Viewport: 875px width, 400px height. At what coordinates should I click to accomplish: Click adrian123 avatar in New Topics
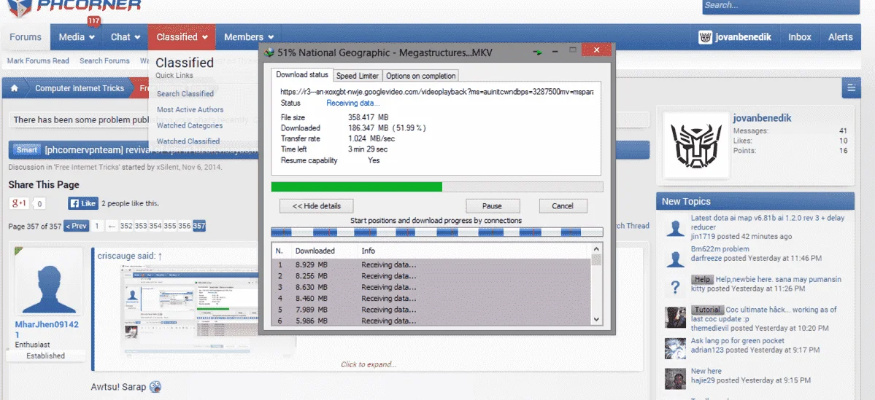pyautogui.click(x=675, y=348)
